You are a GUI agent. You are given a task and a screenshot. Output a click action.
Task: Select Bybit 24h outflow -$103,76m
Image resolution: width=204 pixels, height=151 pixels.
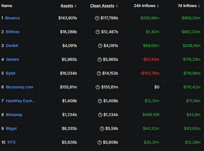[149, 73]
